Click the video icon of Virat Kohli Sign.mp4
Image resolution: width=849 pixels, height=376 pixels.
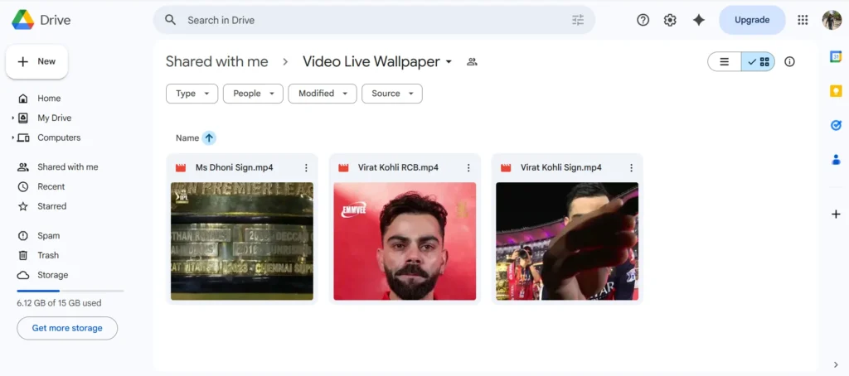506,168
